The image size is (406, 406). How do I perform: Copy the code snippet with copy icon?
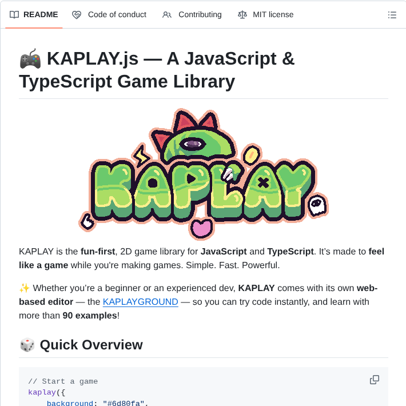[x=375, y=380]
